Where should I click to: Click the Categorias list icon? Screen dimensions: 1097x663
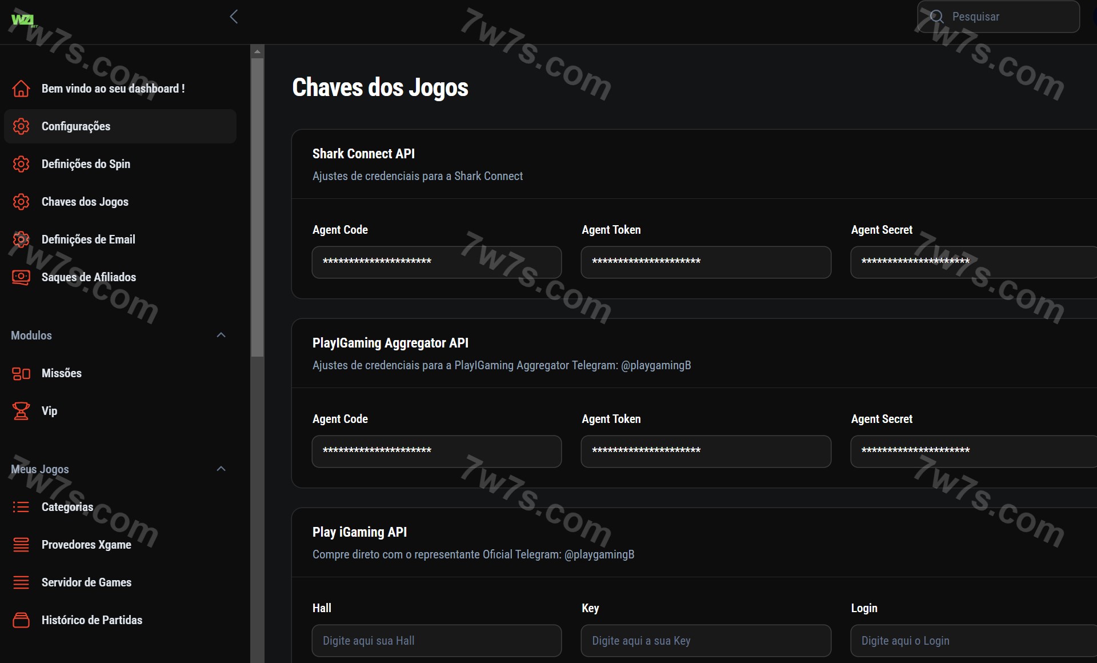click(x=21, y=507)
